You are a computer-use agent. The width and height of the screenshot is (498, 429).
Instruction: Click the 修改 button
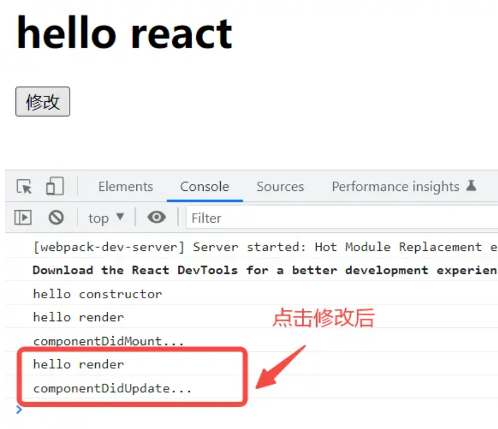click(43, 102)
